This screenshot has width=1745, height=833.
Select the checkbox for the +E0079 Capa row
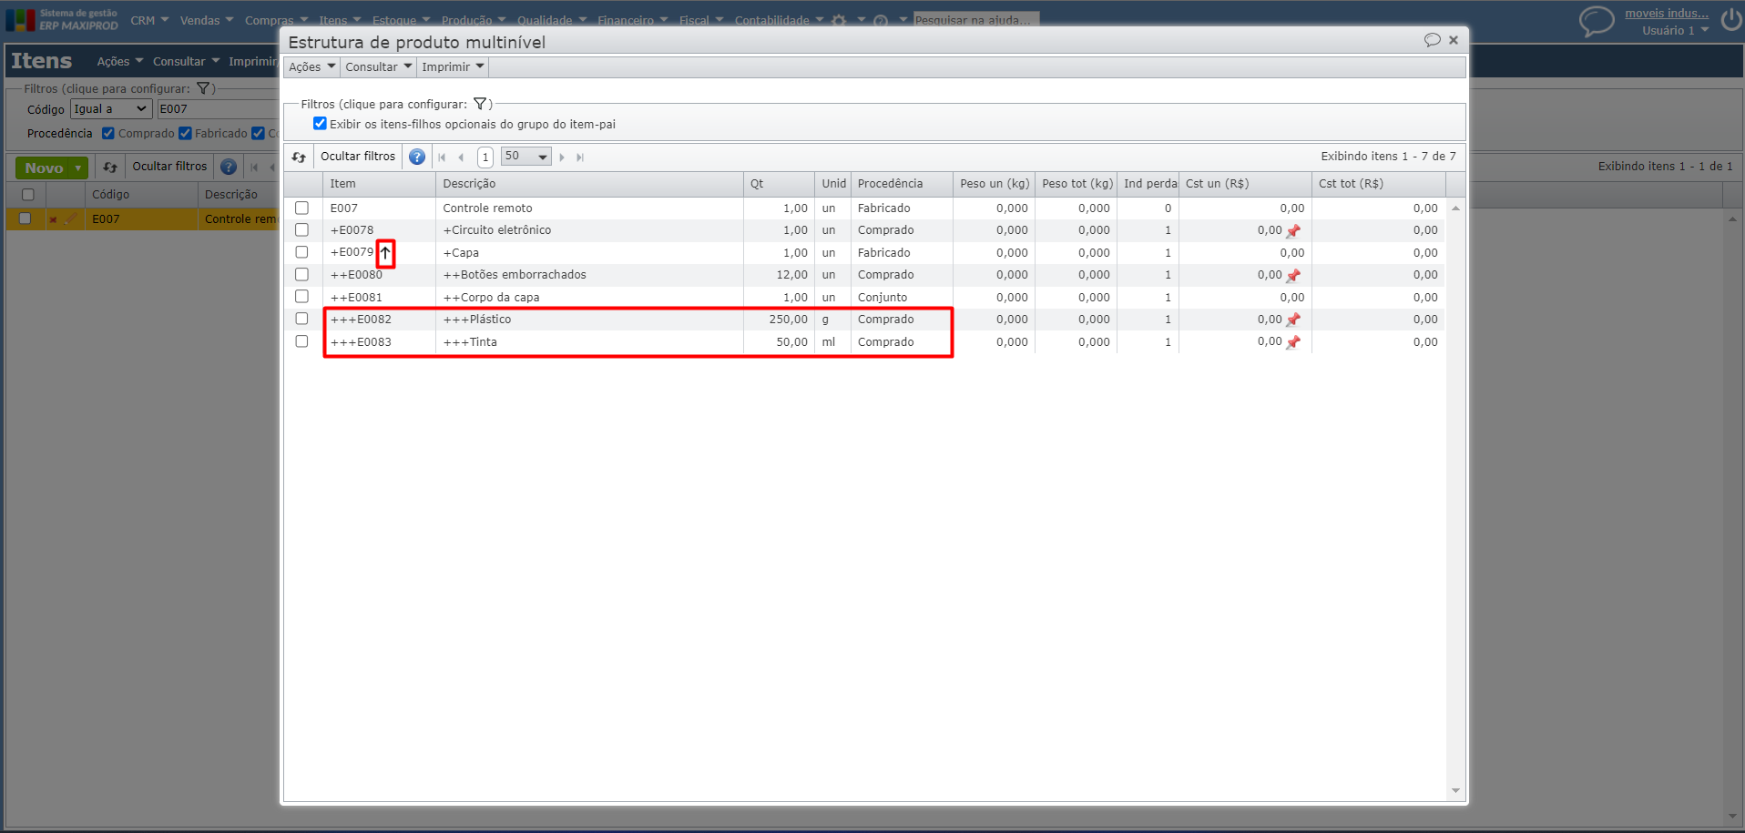[x=301, y=252]
